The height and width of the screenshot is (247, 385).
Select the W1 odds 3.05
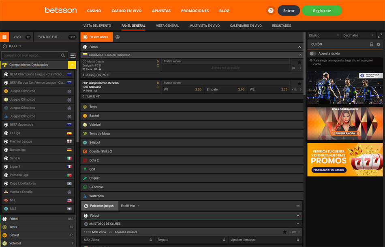(x=182, y=89)
